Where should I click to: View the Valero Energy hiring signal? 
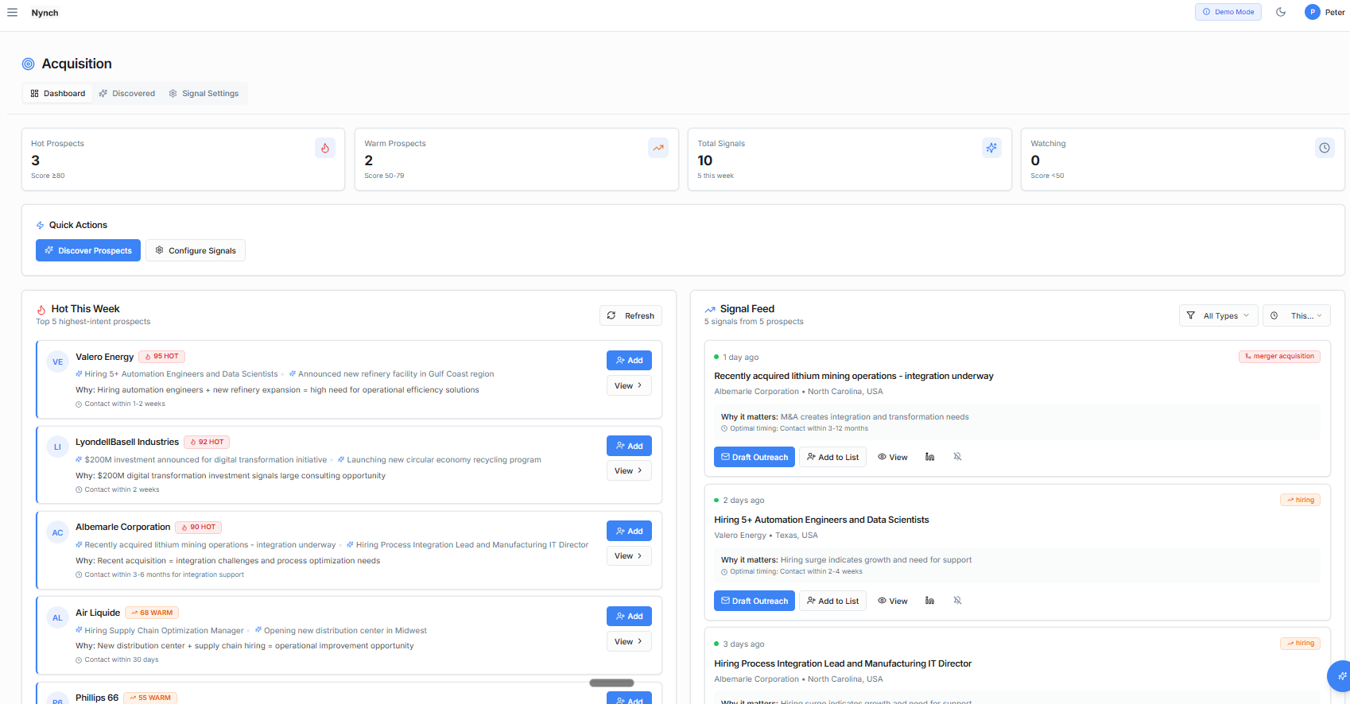click(x=892, y=601)
